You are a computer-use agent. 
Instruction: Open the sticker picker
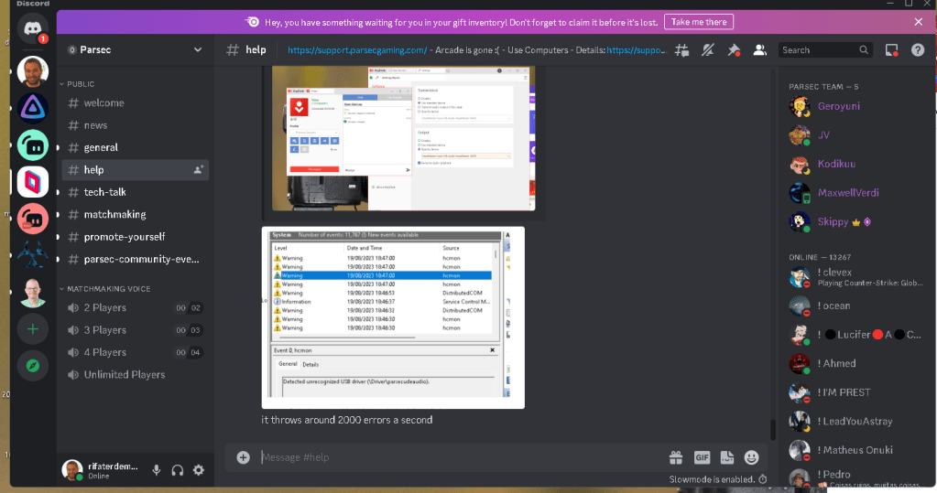pos(726,457)
